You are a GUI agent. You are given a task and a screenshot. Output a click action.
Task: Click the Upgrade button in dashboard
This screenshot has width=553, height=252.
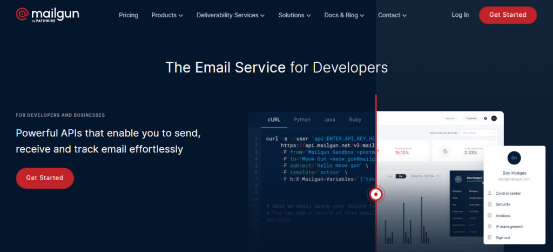point(450,118)
